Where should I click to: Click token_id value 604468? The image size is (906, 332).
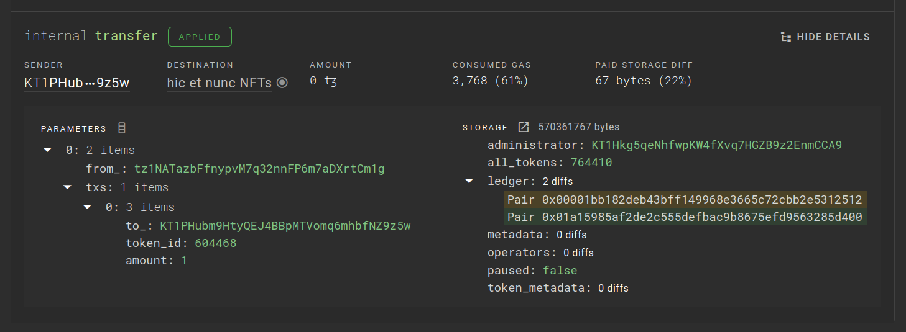215,243
